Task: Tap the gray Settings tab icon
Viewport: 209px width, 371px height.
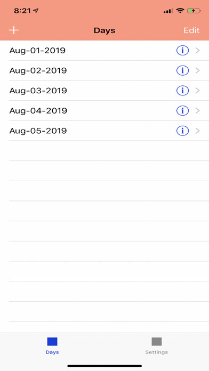Action: click(157, 342)
